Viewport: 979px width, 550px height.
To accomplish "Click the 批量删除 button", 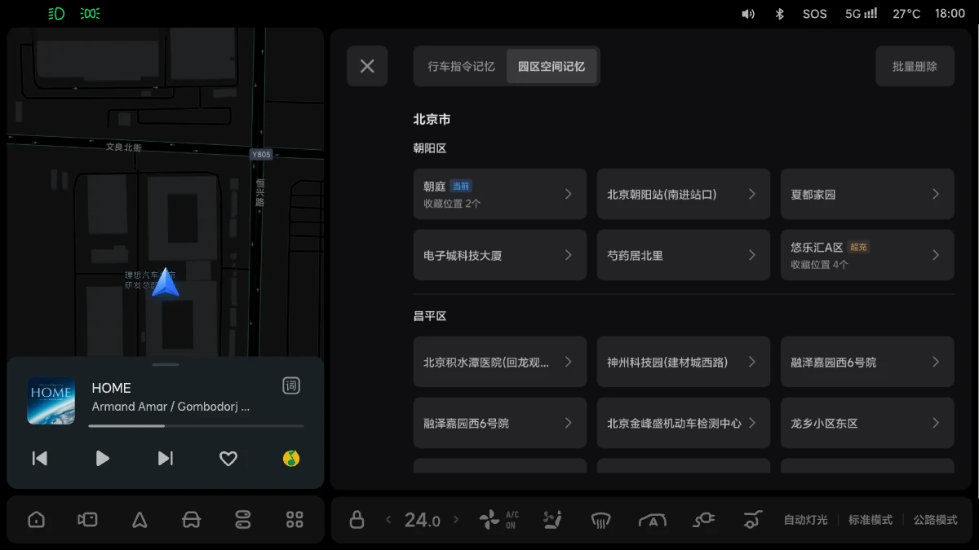I will tap(915, 66).
